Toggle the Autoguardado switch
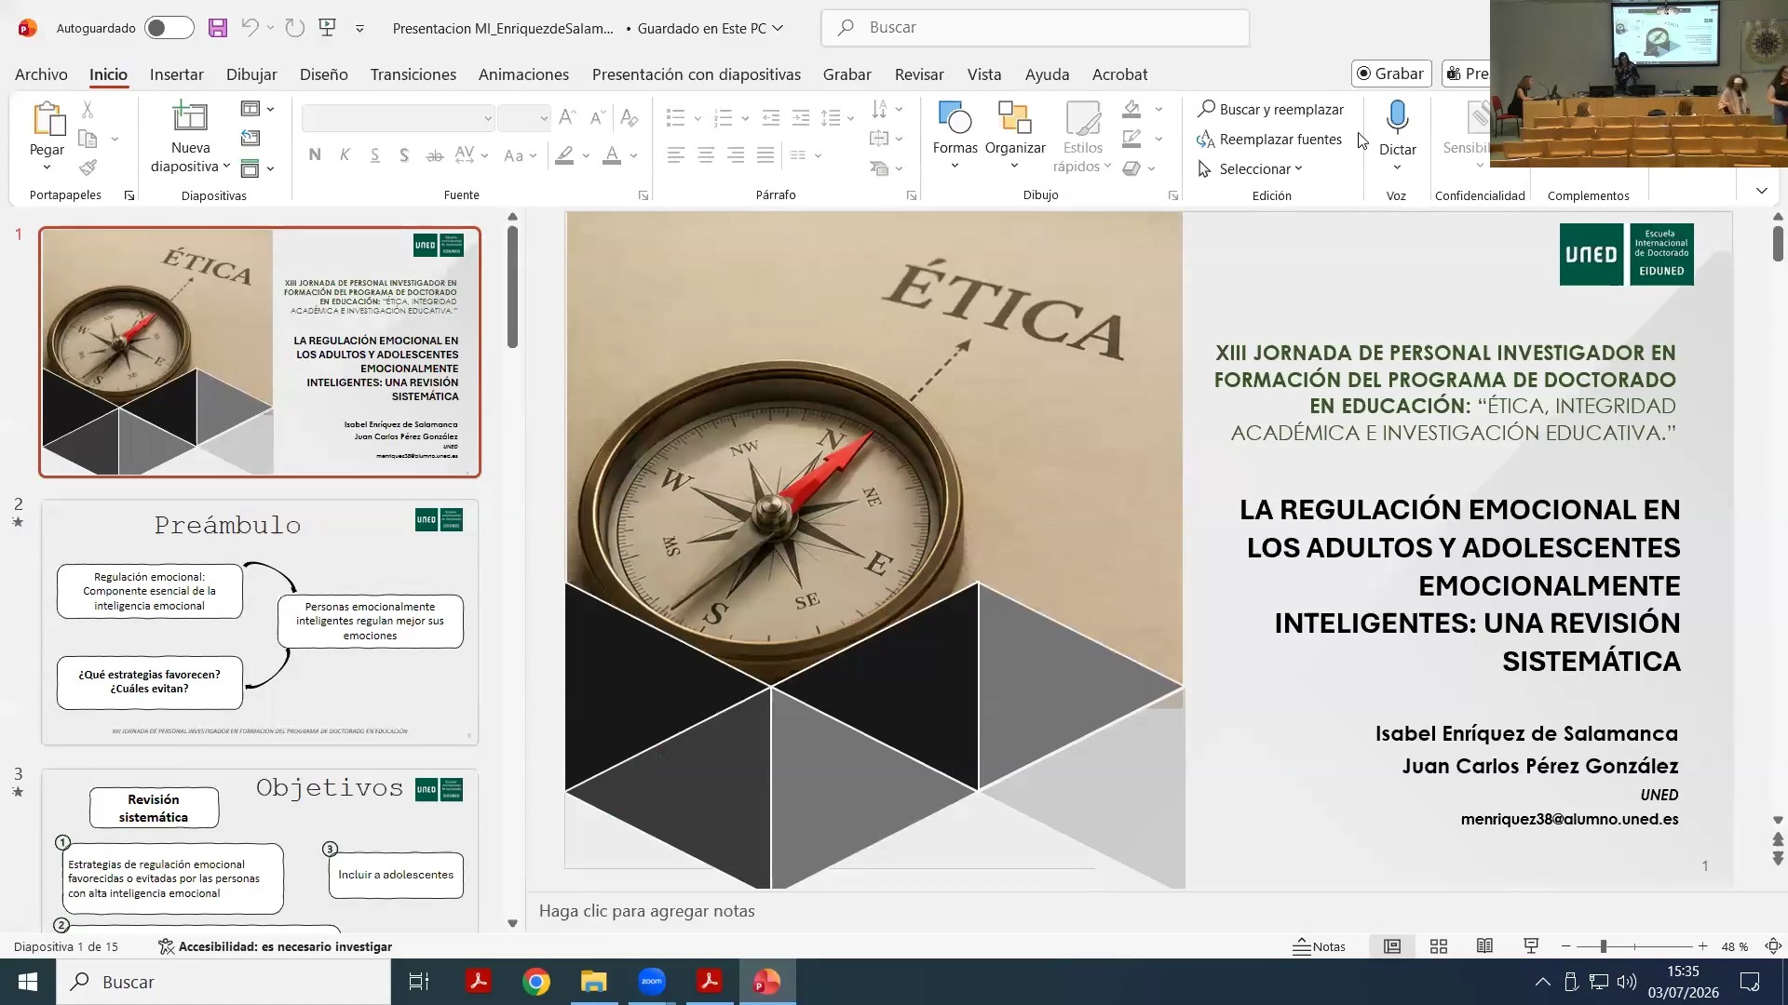 pos(169,28)
